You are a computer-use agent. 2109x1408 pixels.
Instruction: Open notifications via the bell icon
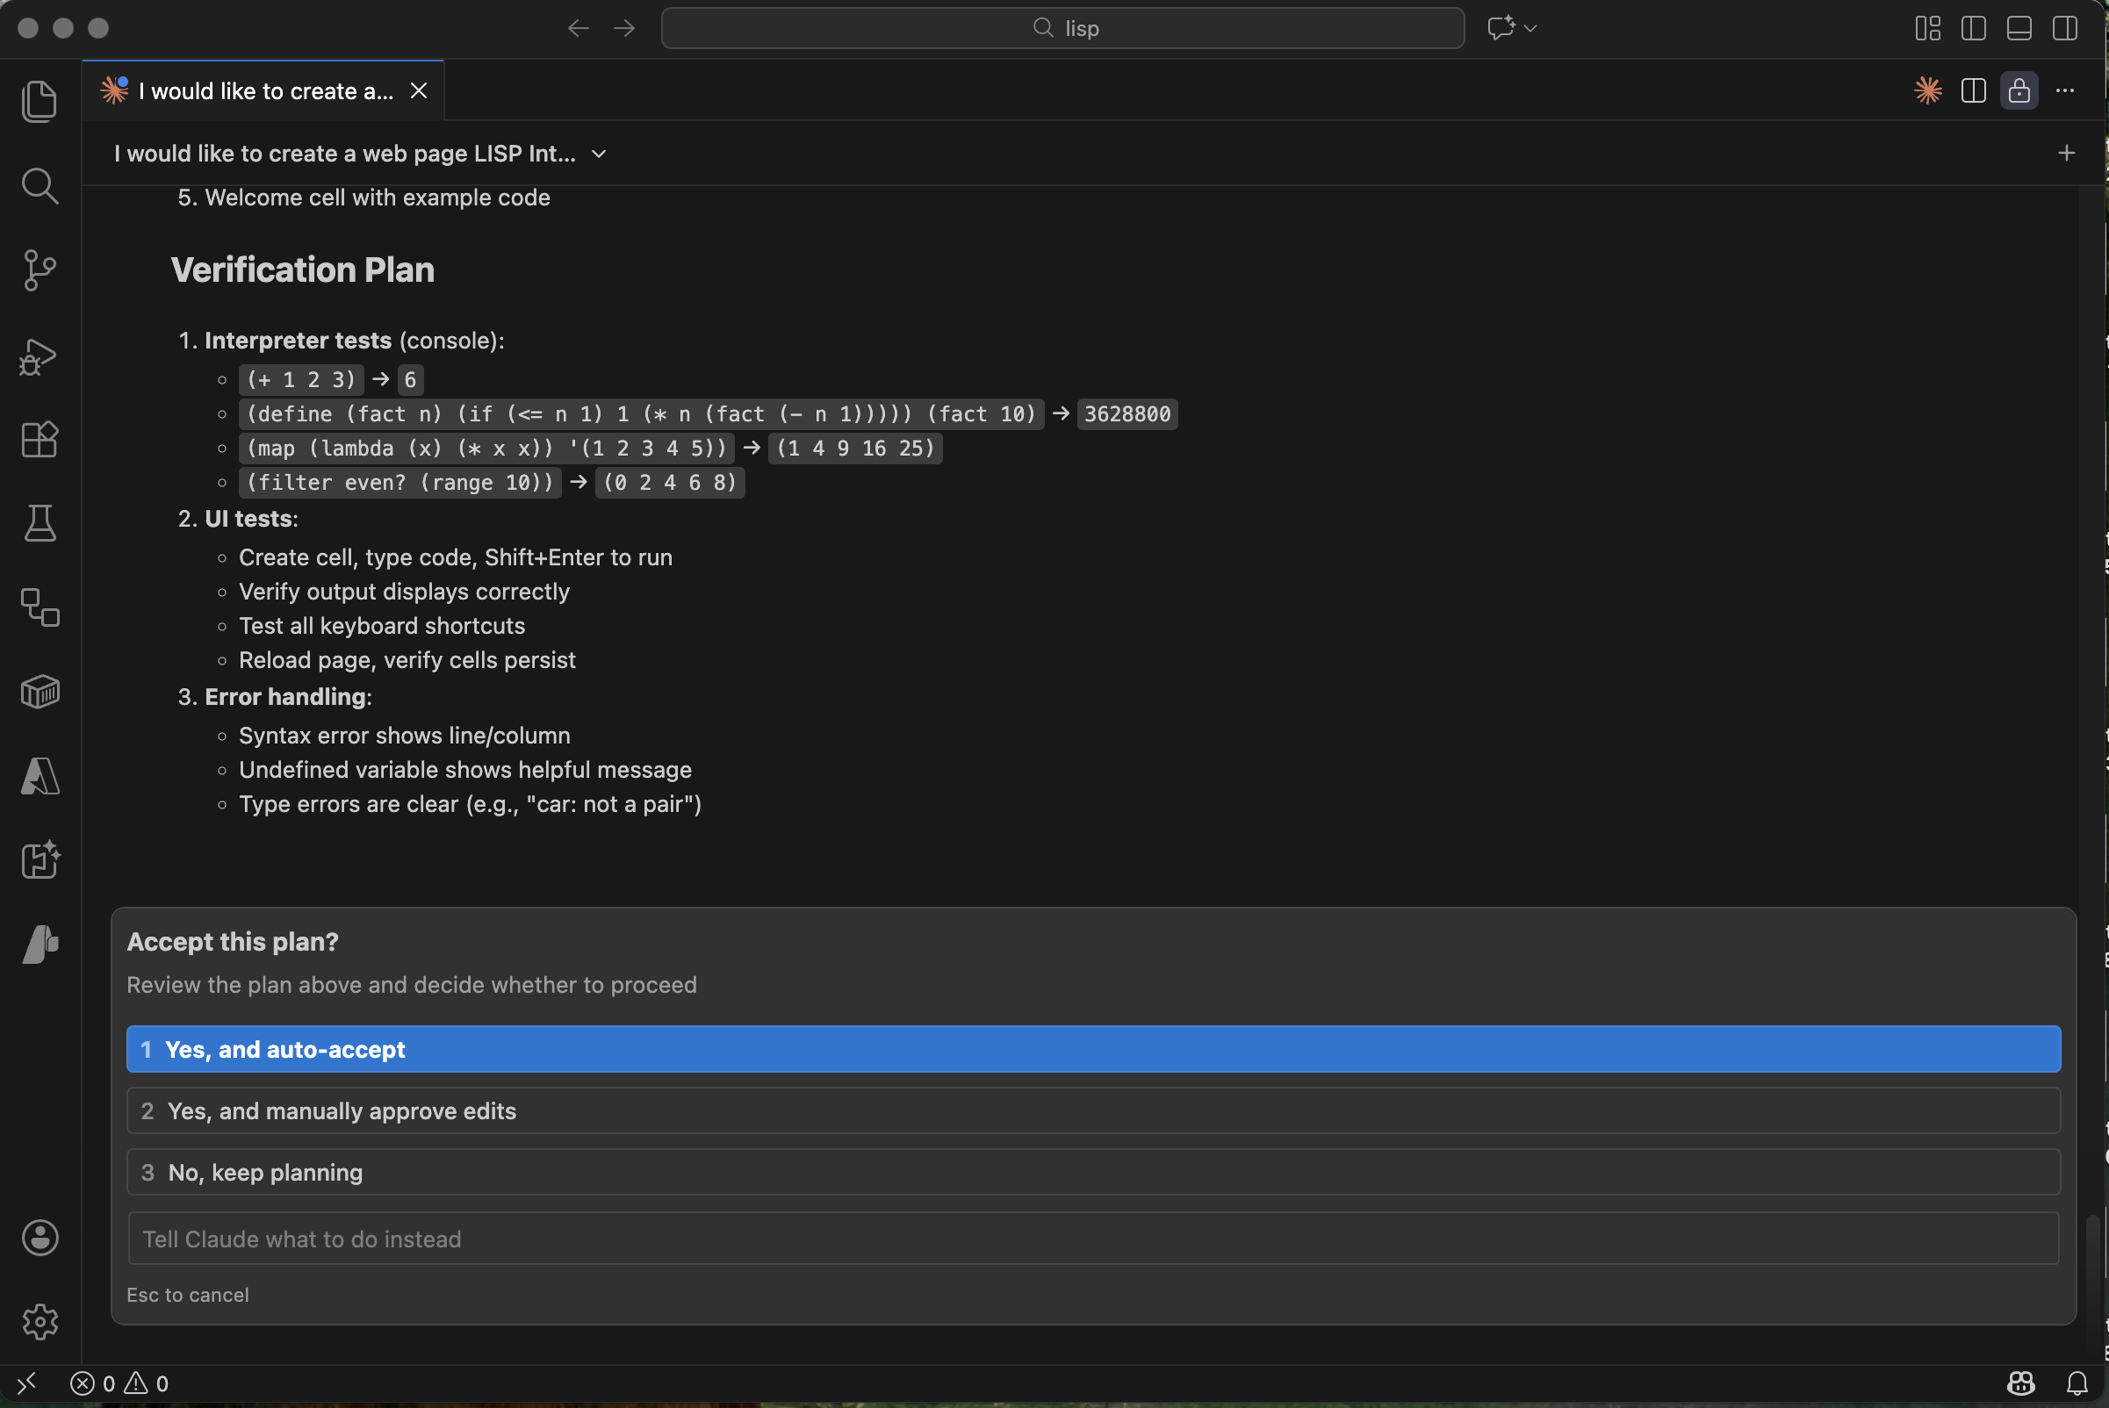[2077, 1383]
